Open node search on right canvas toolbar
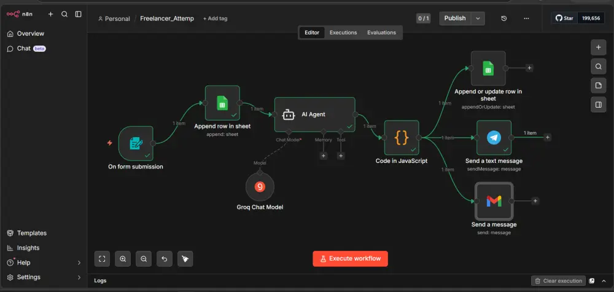The width and height of the screenshot is (614, 292). [x=598, y=66]
